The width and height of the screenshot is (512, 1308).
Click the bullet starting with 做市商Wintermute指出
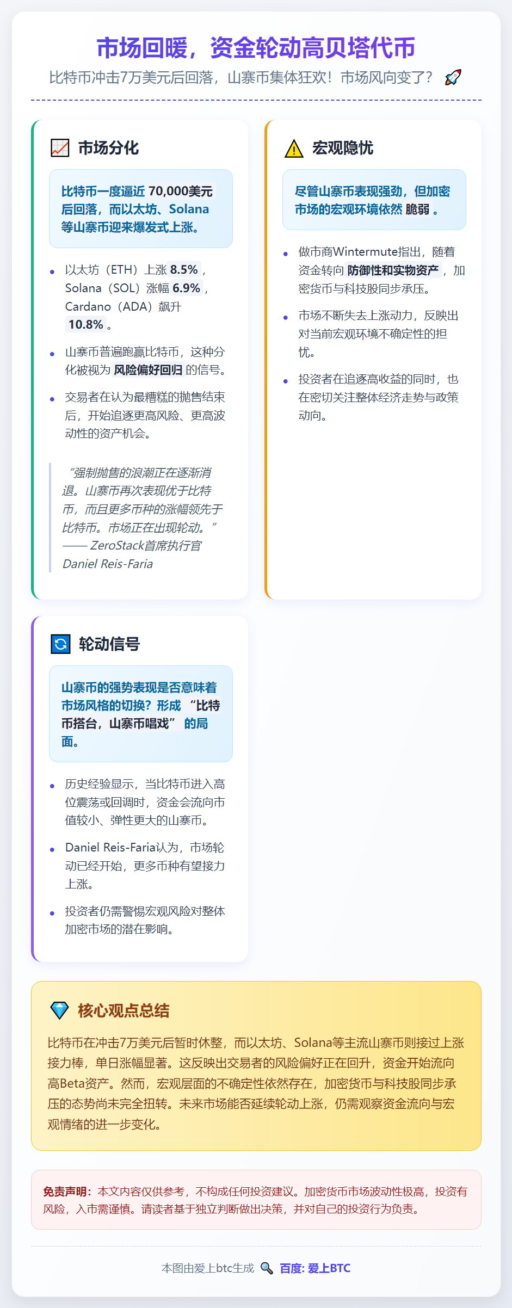(x=381, y=270)
